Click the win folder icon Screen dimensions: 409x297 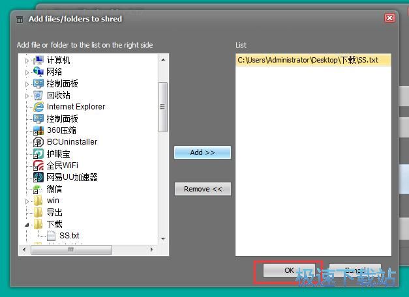pos(38,201)
